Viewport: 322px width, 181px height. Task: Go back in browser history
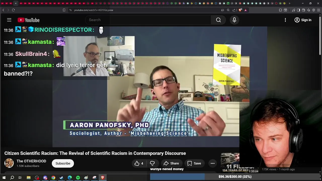(3, 10)
